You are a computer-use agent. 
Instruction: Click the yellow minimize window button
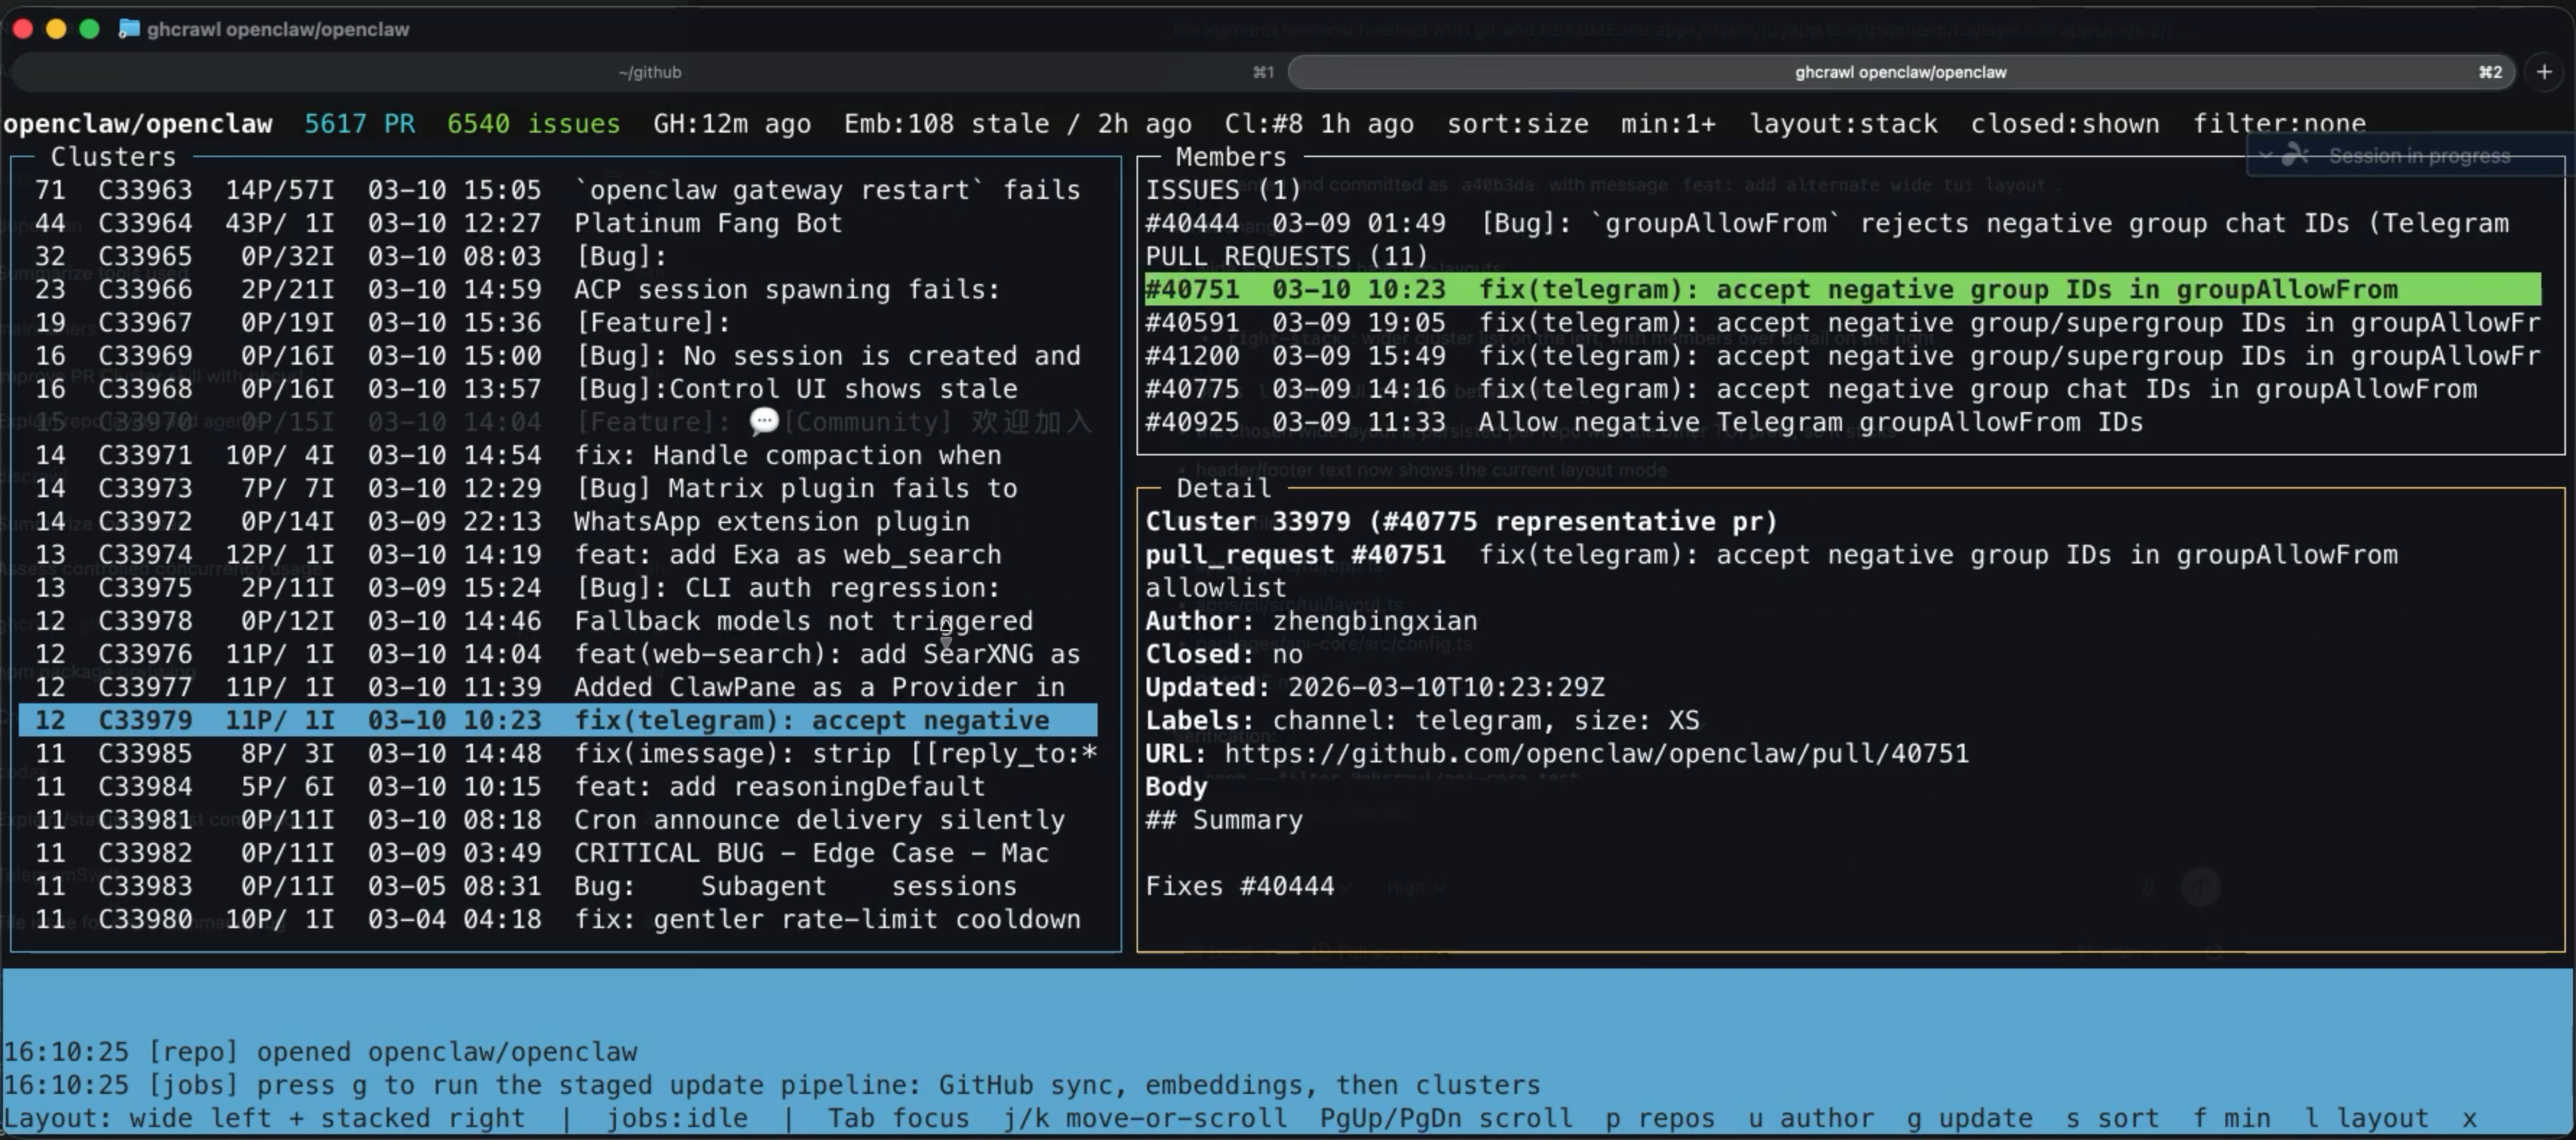56,29
